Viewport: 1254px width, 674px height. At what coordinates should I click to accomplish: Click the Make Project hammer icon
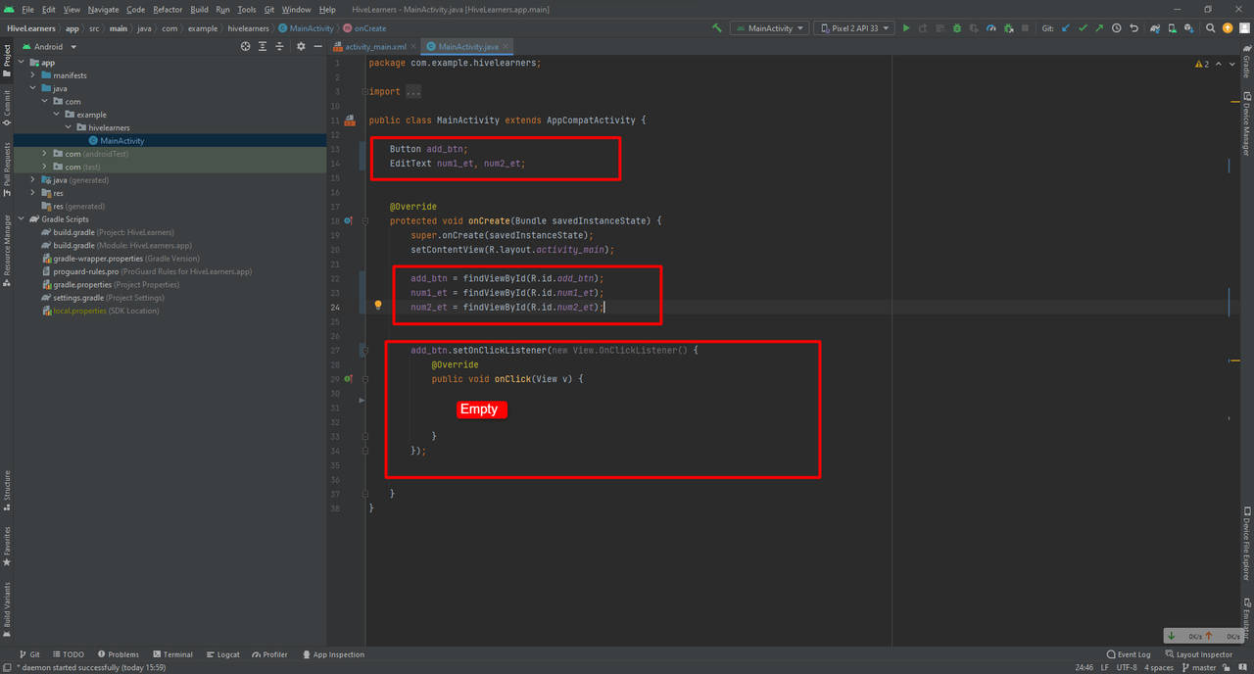717,28
